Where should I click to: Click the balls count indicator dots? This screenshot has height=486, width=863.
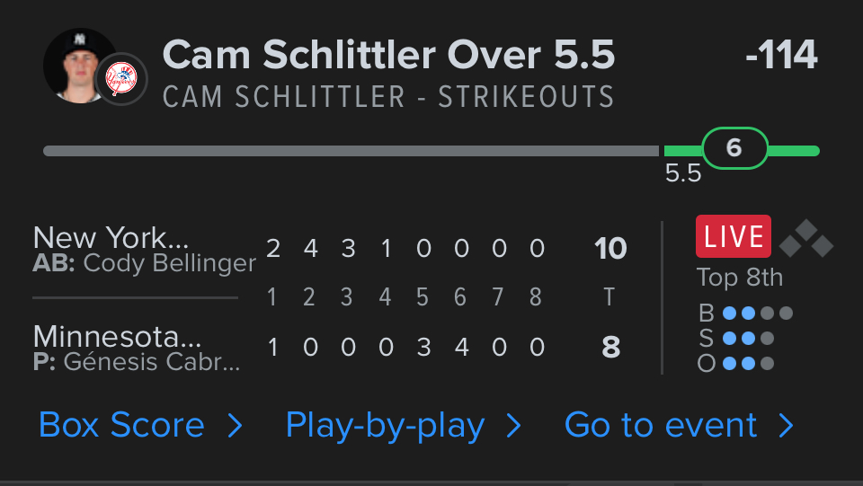coord(758,314)
